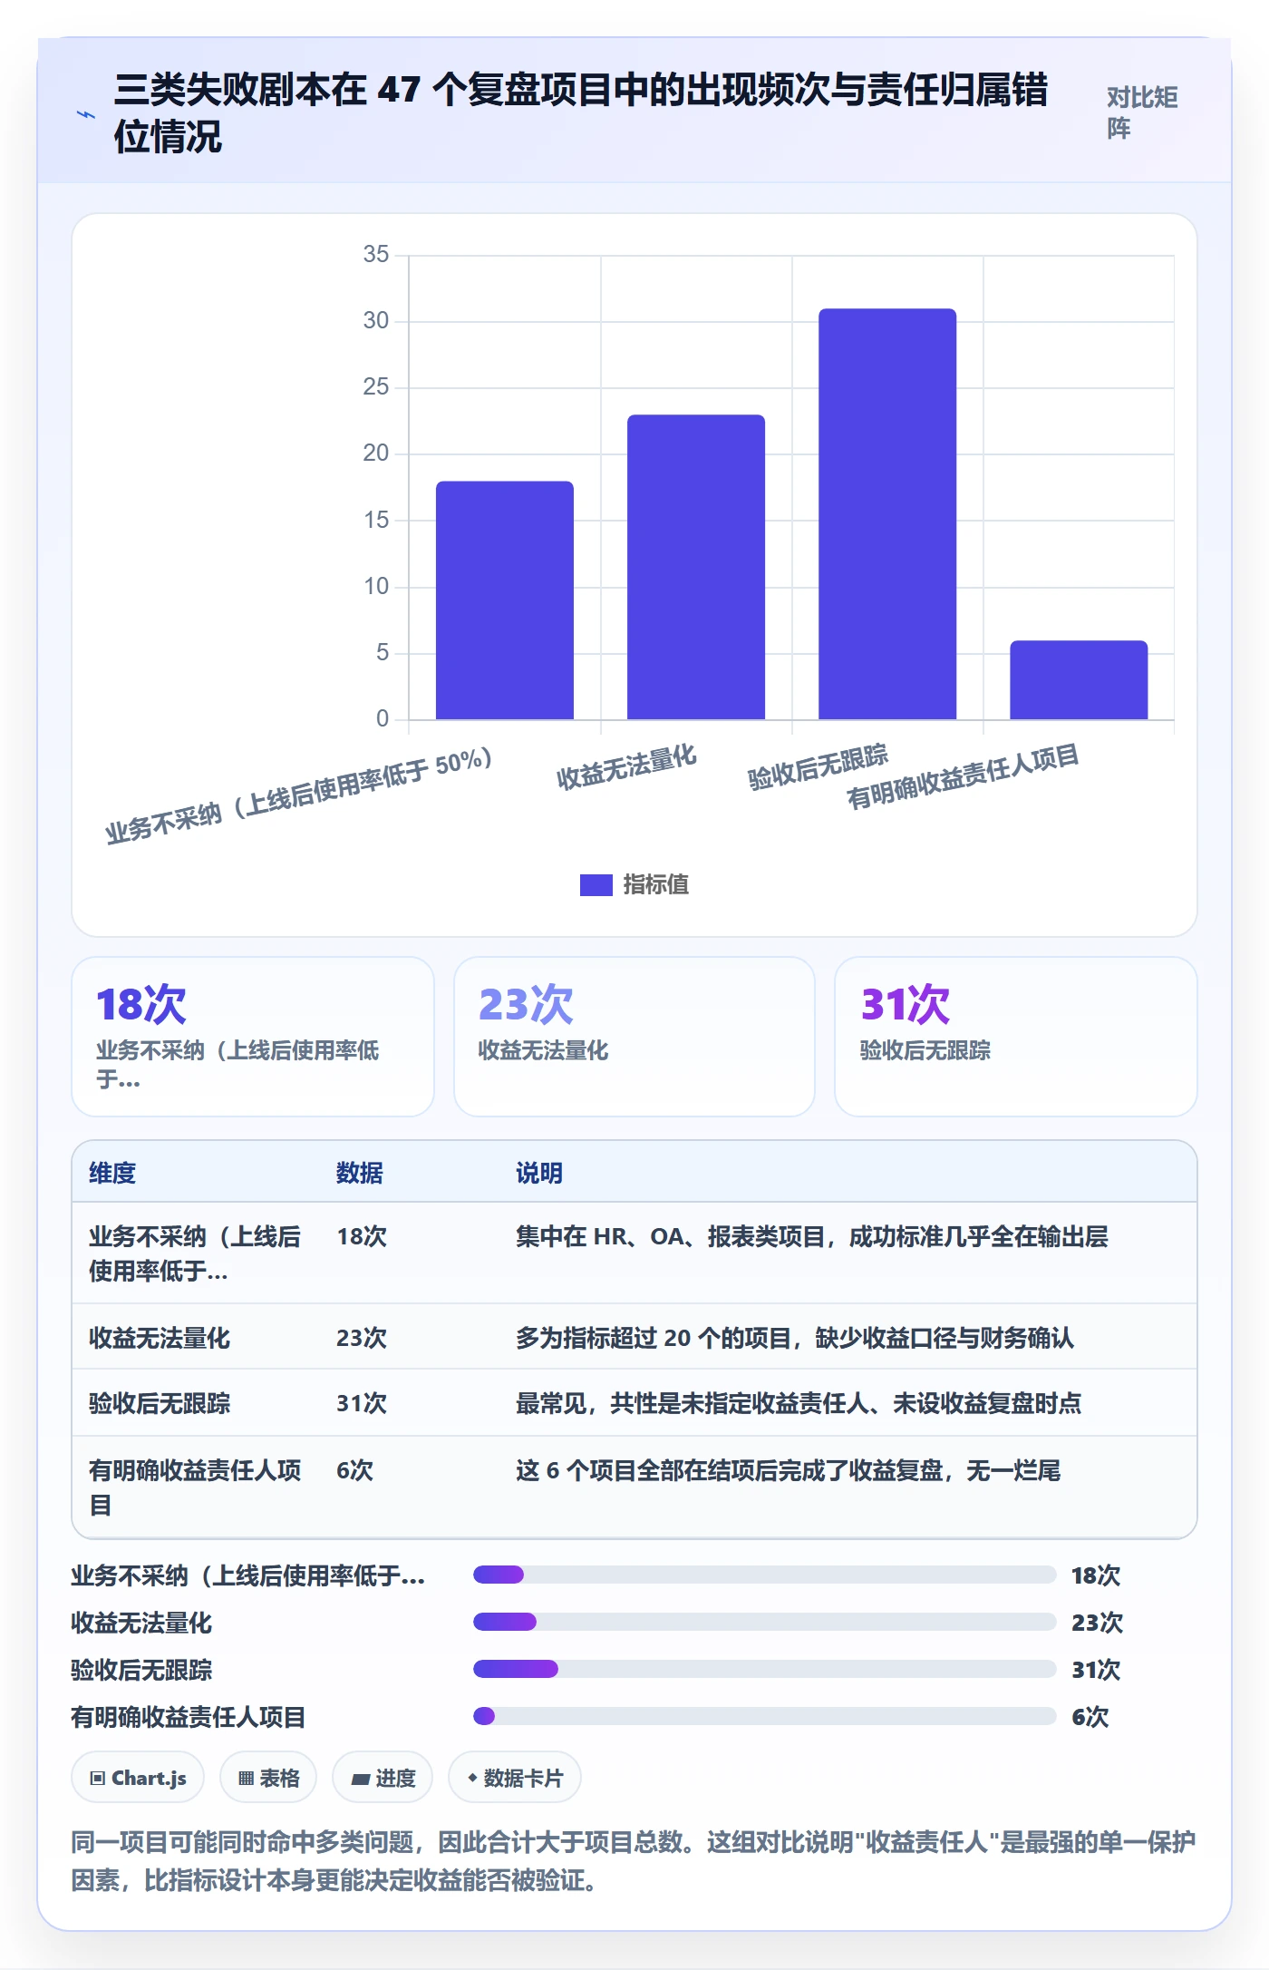
Task: Click the footer note beginning 同一项目可能同时命中多类问题
Action: click(634, 1861)
